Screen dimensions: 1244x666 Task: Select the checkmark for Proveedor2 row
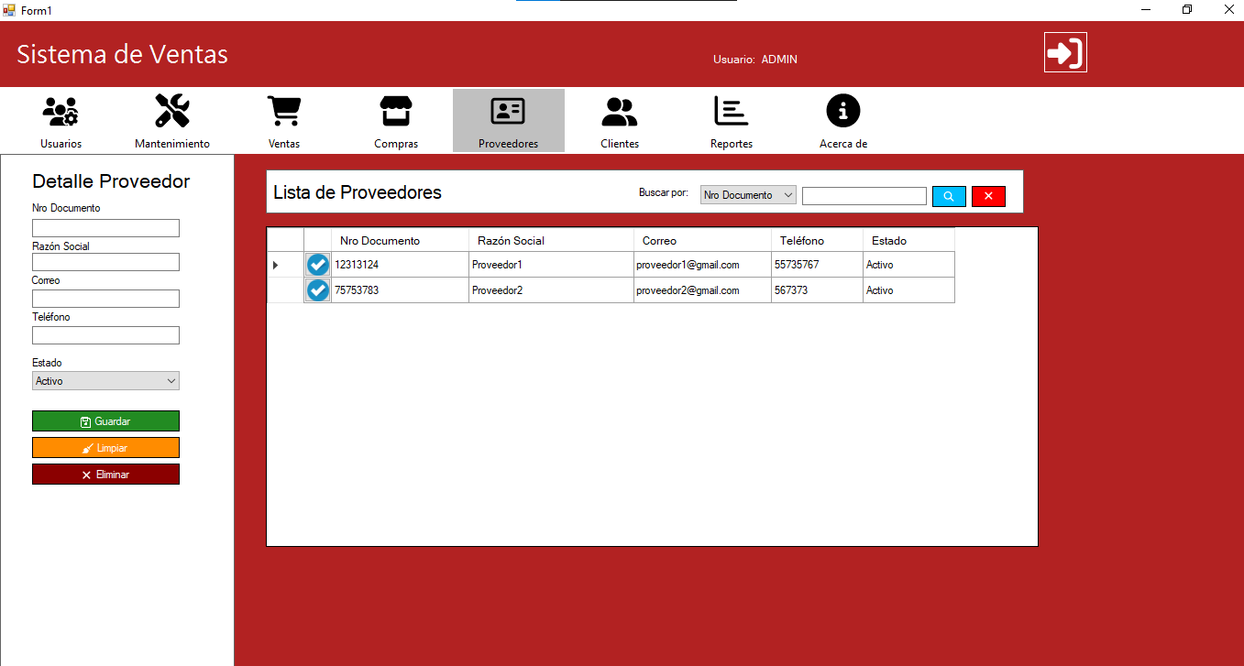[x=318, y=290]
